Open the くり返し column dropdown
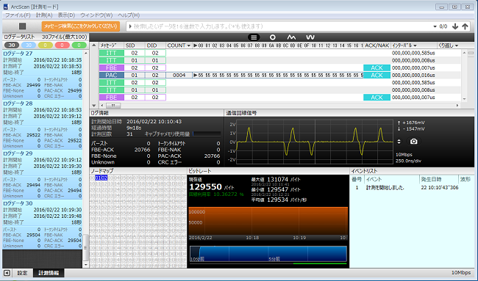The image size is (478, 281). (457, 45)
